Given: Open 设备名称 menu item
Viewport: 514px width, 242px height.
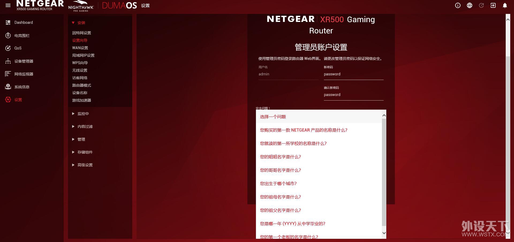Looking at the screenshot, I should (80, 93).
